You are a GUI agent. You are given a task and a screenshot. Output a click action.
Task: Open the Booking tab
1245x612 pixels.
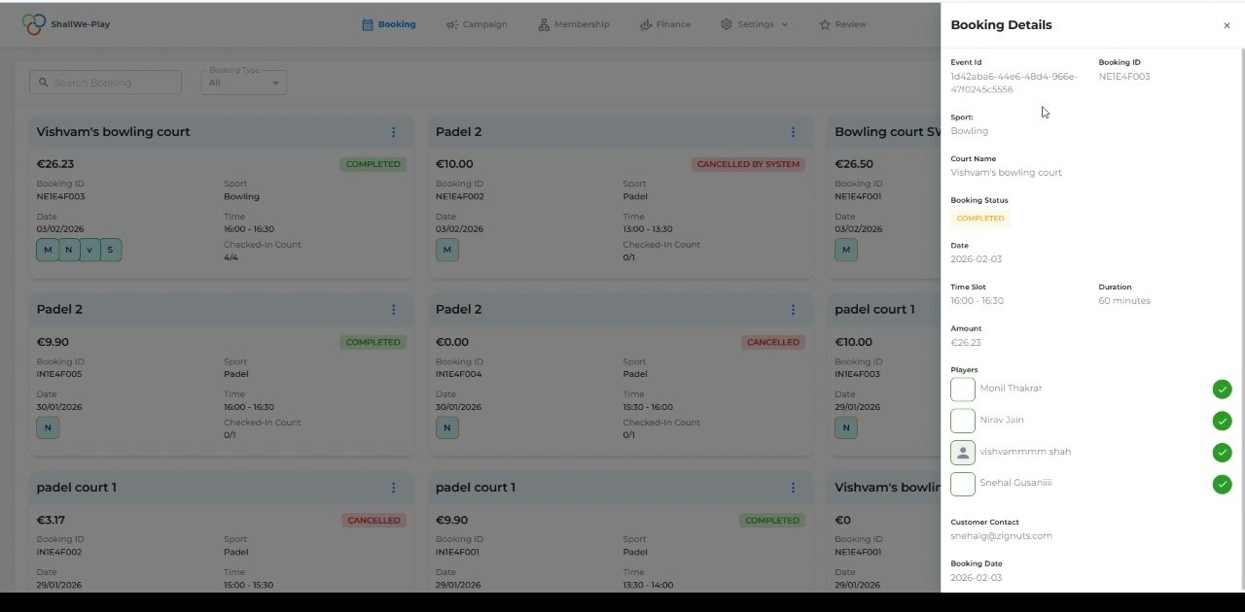[388, 24]
